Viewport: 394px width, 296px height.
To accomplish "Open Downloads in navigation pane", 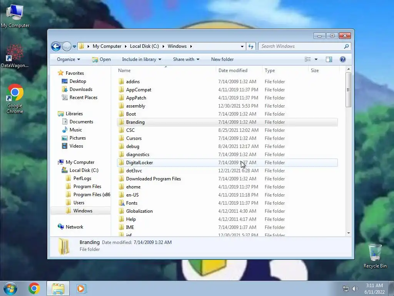I will 81,89.
